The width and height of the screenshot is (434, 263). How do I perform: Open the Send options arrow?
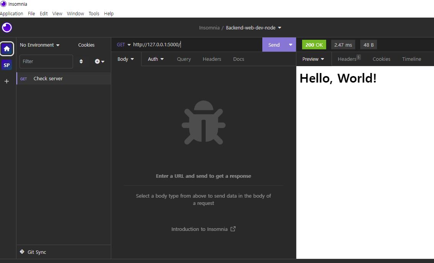(291, 45)
